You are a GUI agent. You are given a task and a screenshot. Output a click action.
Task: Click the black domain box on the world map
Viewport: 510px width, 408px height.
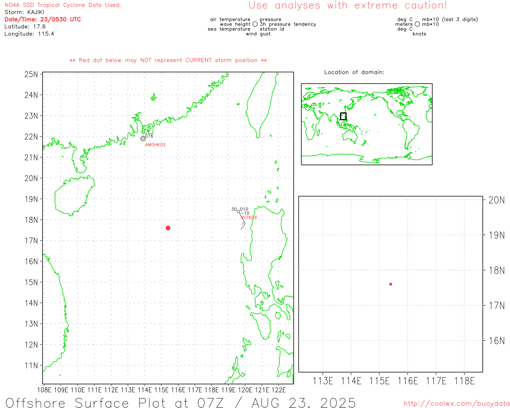coord(343,116)
